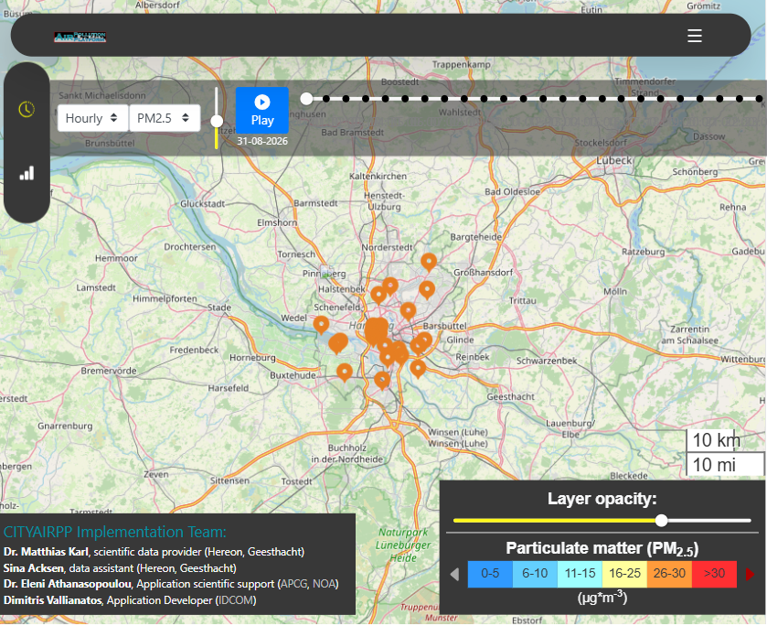The image size is (767, 626).
Task: Click the 10 mi scale bar
Action: pos(726,464)
